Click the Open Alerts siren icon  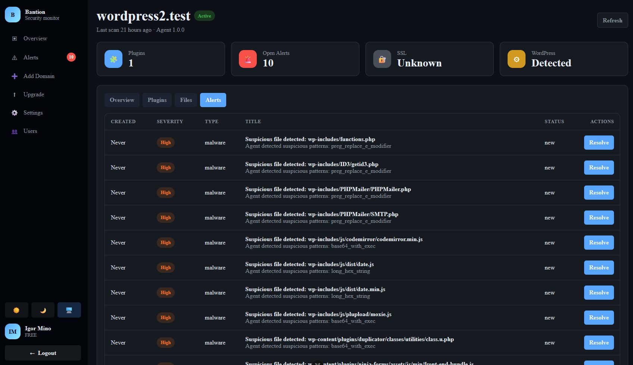point(248,59)
